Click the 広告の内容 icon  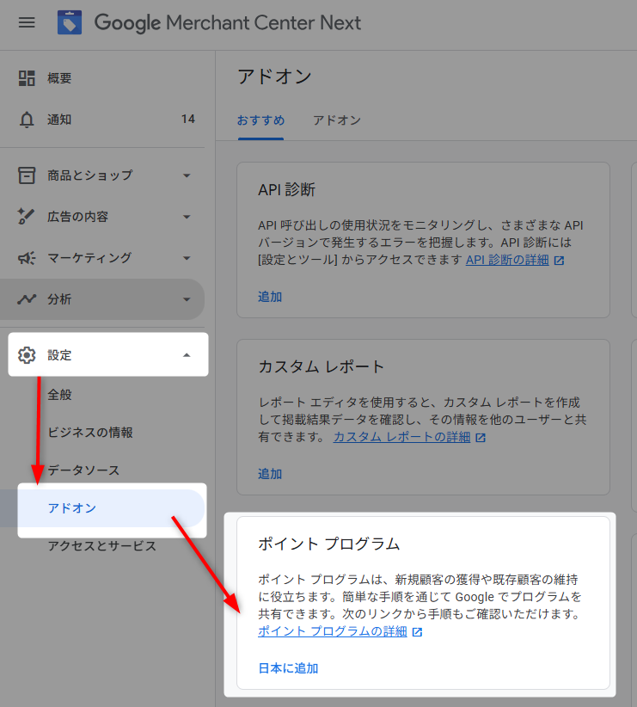[x=26, y=217]
